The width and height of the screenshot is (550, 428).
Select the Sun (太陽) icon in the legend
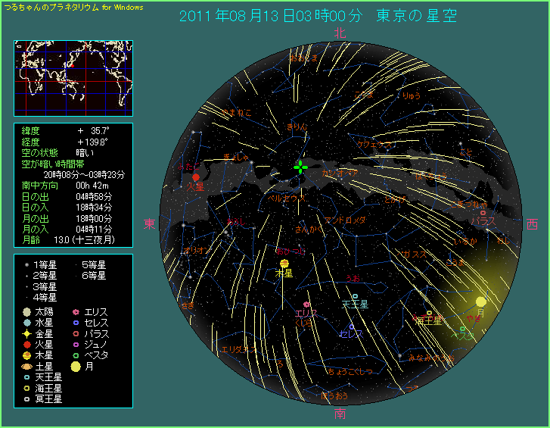tap(26, 312)
